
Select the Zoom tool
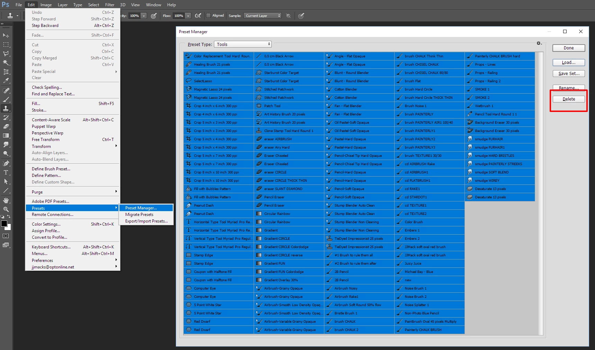coord(6,209)
